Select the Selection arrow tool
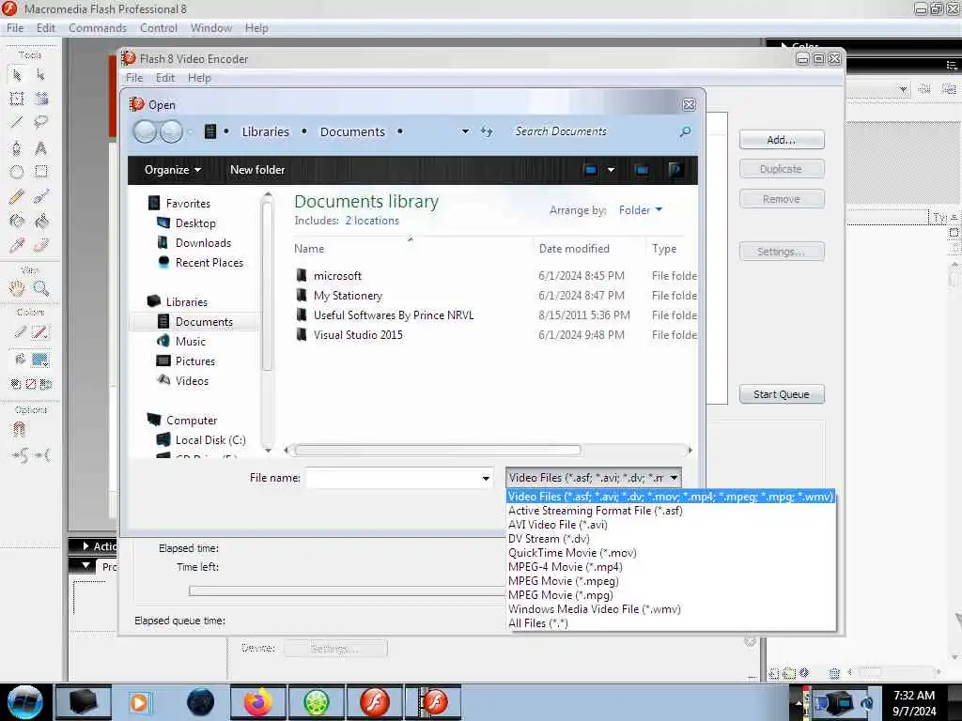Viewport: 962px width, 721px height. pos(17,75)
